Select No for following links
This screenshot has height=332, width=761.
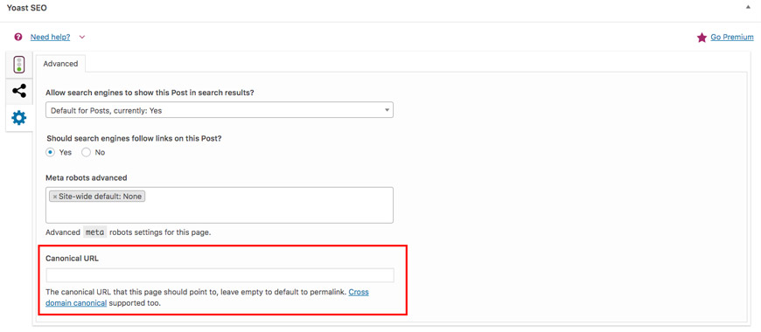(x=86, y=152)
